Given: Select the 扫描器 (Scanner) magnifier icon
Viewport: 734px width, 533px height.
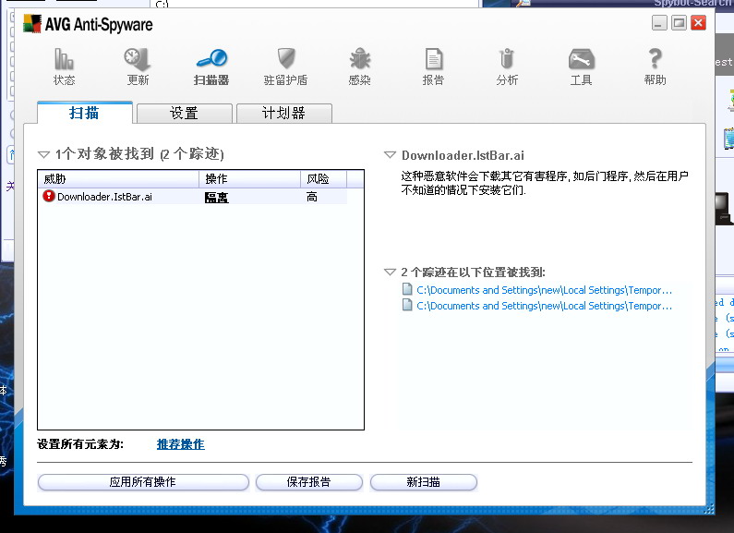Looking at the screenshot, I should click(211, 58).
